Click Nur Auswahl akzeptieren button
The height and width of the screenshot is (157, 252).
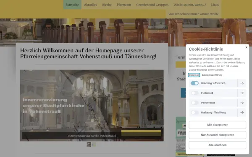217,135
